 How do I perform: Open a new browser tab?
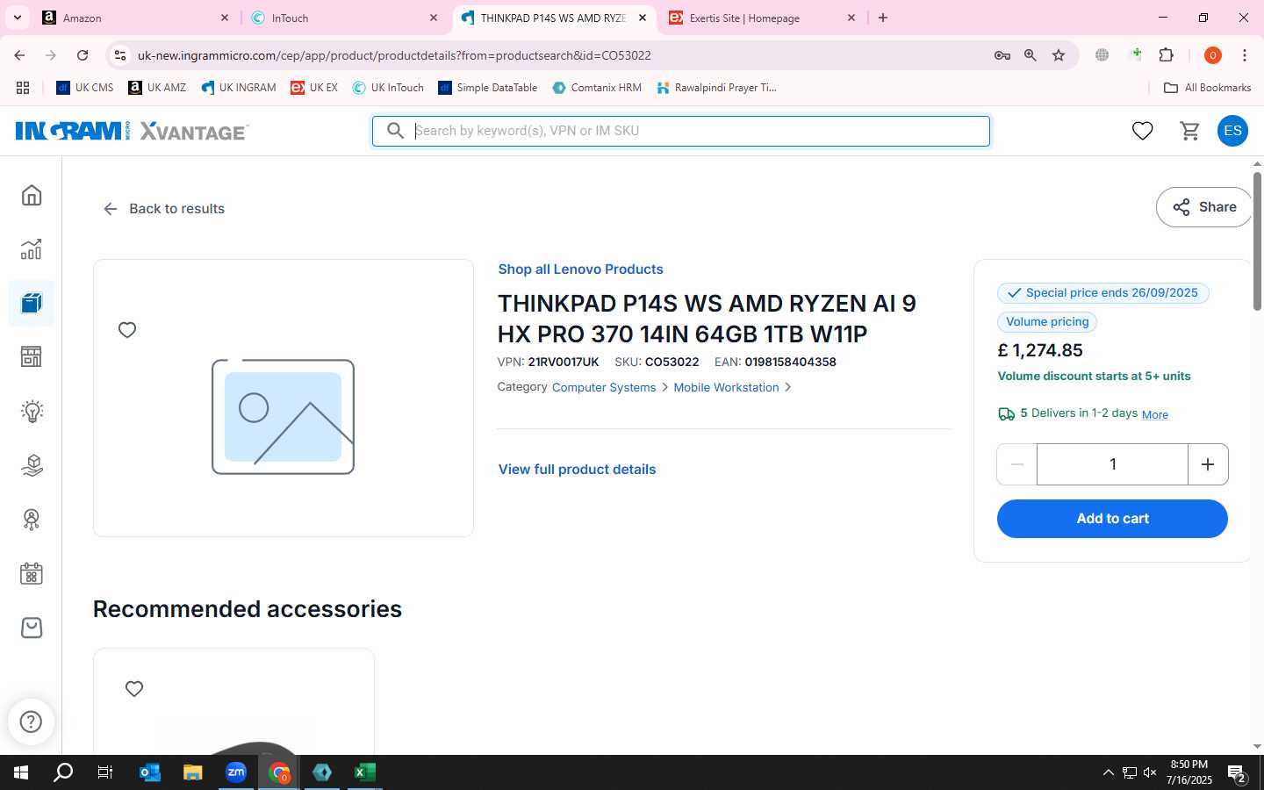[883, 18]
